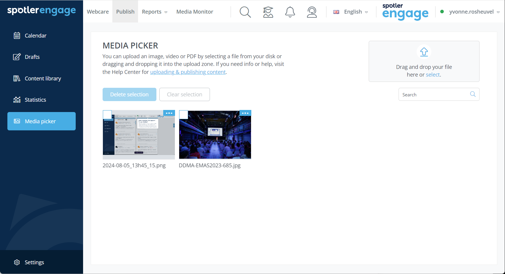
Task: Go to the Media Monitor tab
Action: click(x=195, y=12)
